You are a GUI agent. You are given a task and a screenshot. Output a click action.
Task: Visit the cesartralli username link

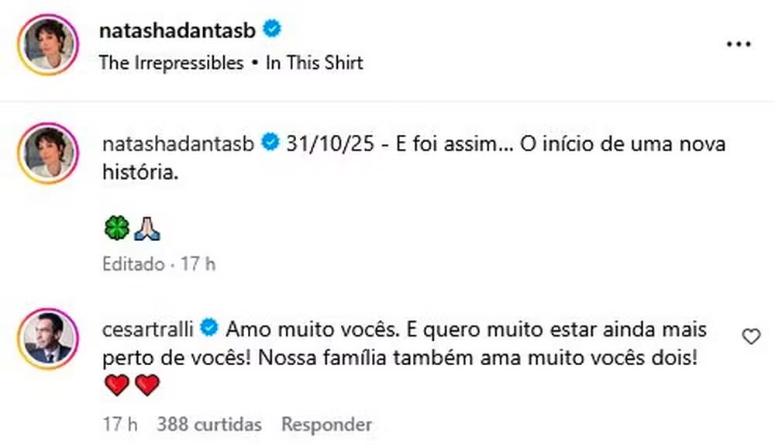click(x=150, y=328)
